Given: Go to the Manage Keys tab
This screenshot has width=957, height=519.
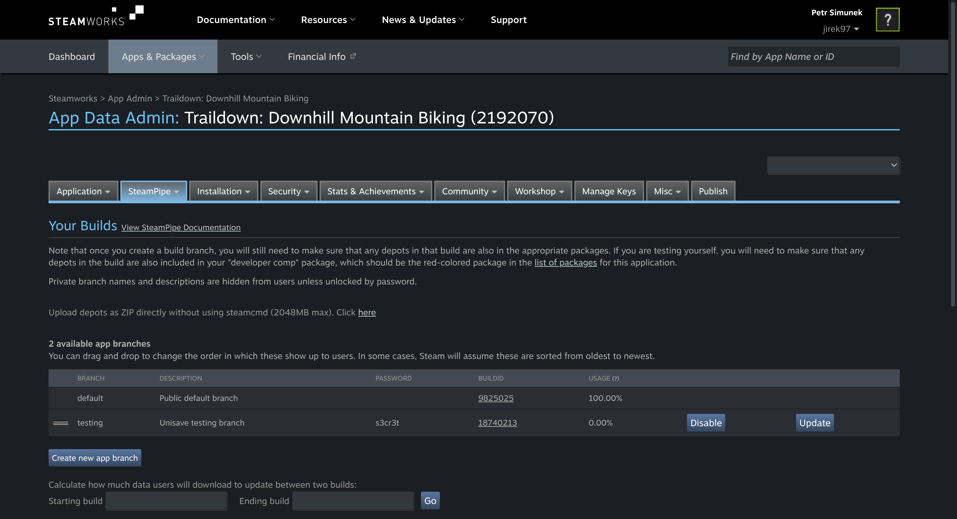Looking at the screenshot, I should 609,191.
